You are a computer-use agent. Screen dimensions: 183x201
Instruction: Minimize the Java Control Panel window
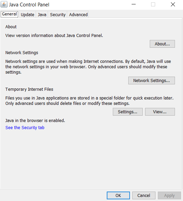pyautogui.click(x=134, y=4)
